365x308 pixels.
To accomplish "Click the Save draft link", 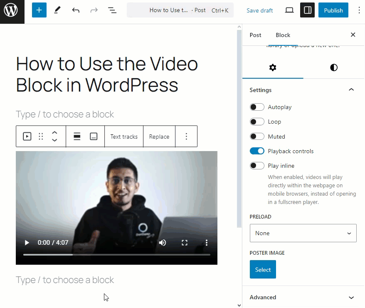I will [x=259, y=10].
